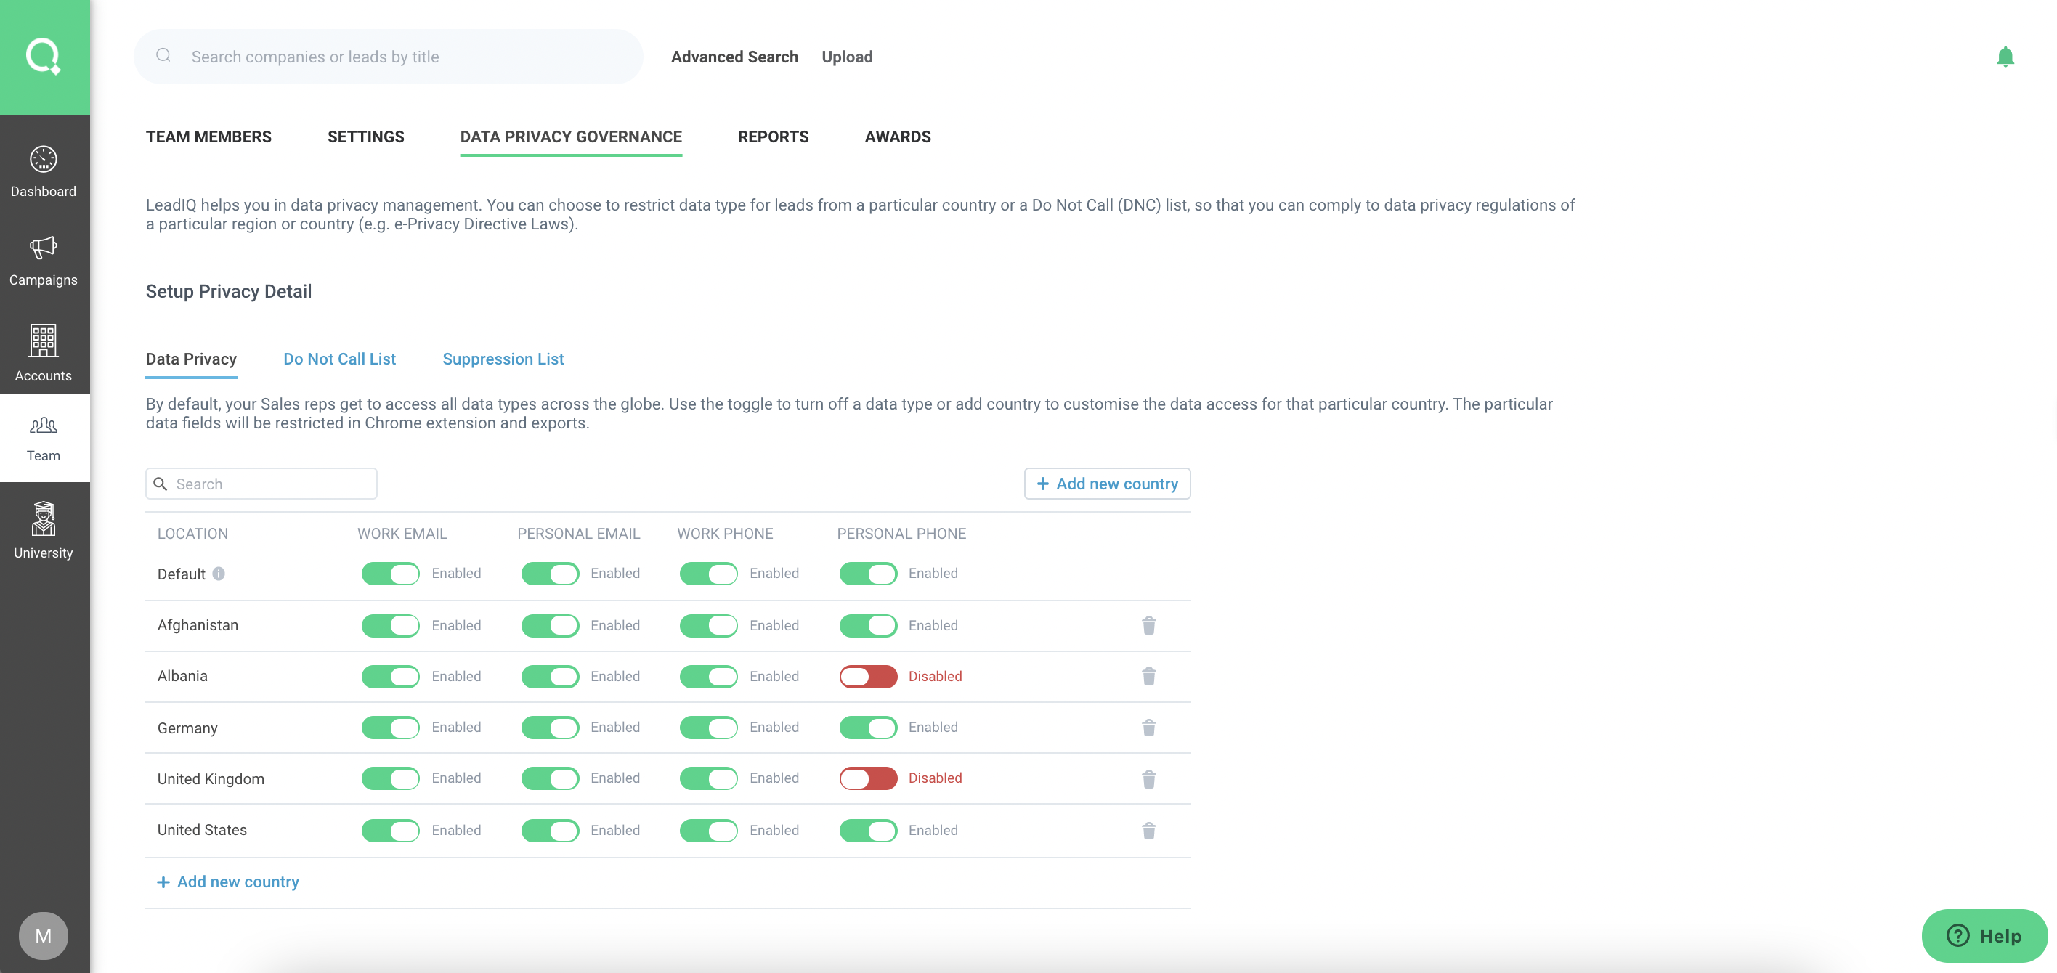Open Advanced Search
Image resolution: width=2057 pixels, height=973 pixels.
[x=734, y=57]
